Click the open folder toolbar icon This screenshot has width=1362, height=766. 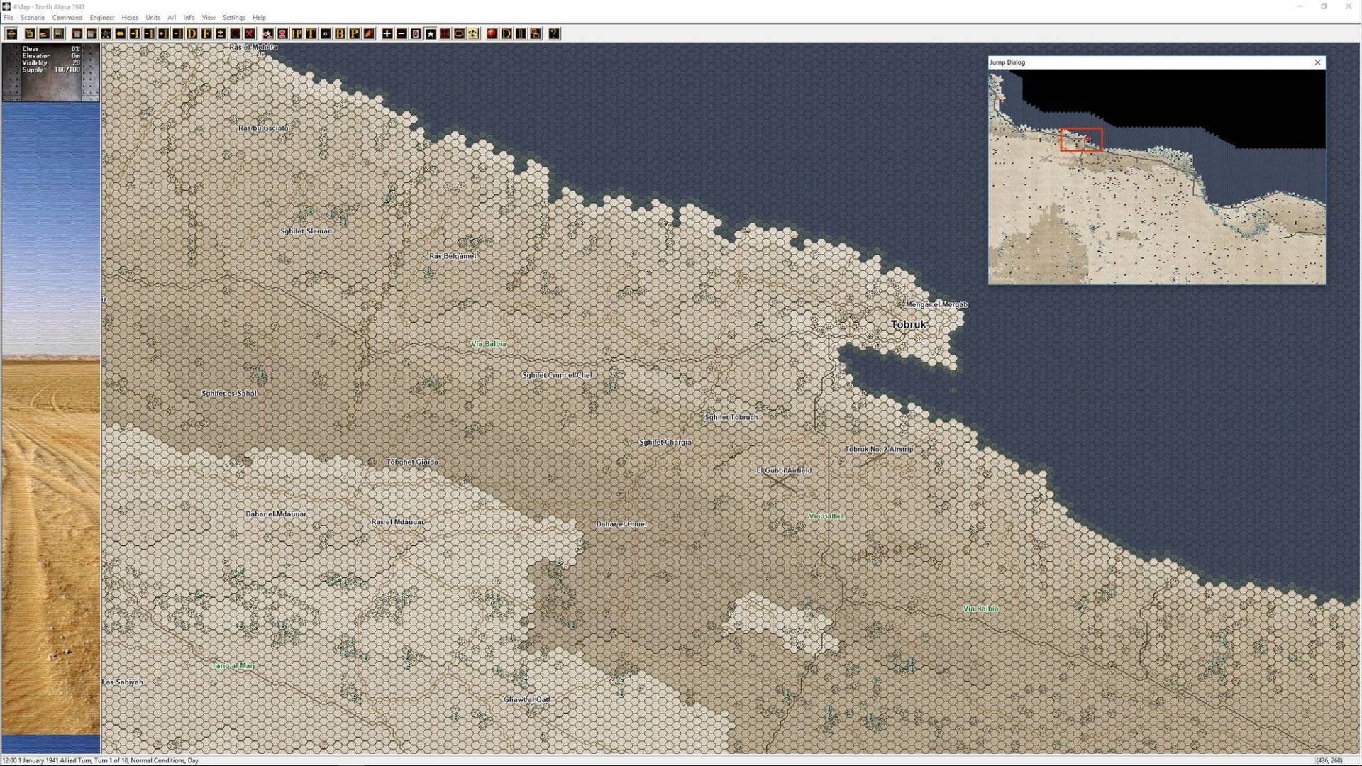click(44, 33)
